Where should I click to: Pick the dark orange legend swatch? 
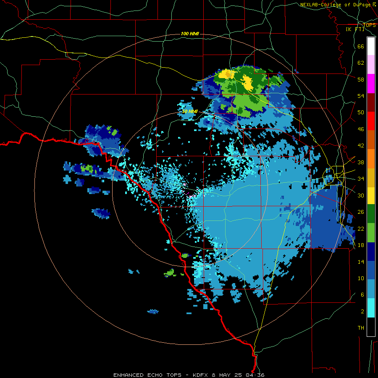[x=371, y=139]
